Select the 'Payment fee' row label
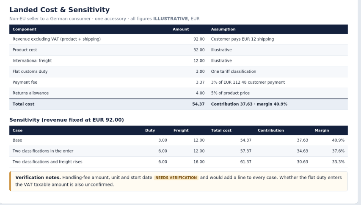 point(25,82)
